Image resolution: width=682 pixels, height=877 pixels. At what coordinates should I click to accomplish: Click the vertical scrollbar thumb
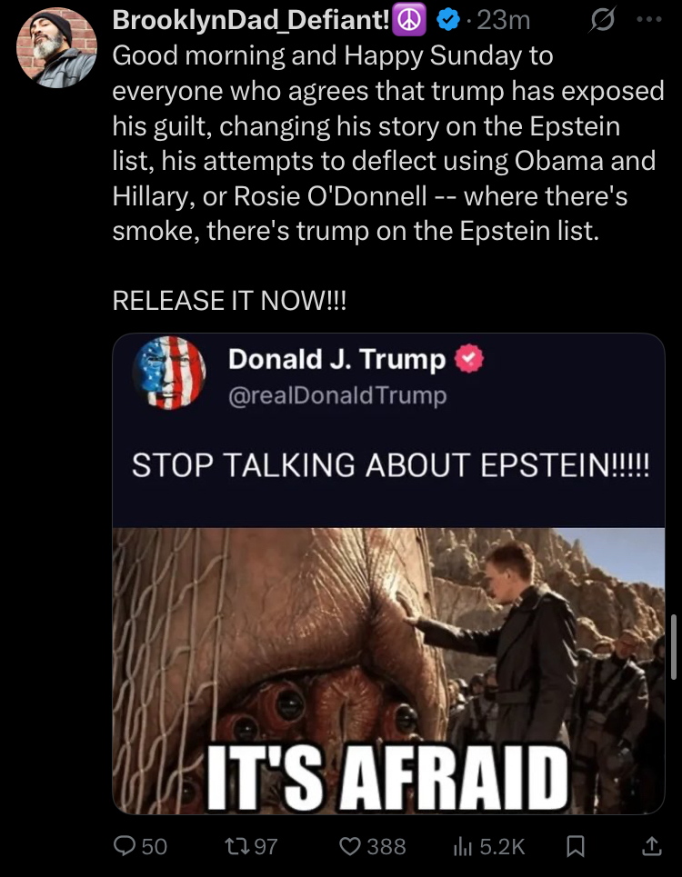pos(674,646)
